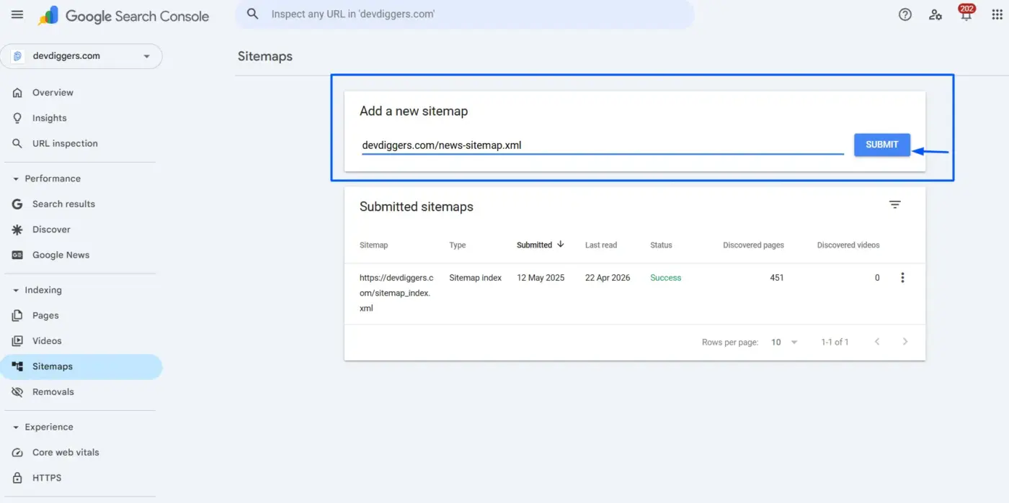
Task: Click the Add a new sitemap heading
Action: point(414,112)
